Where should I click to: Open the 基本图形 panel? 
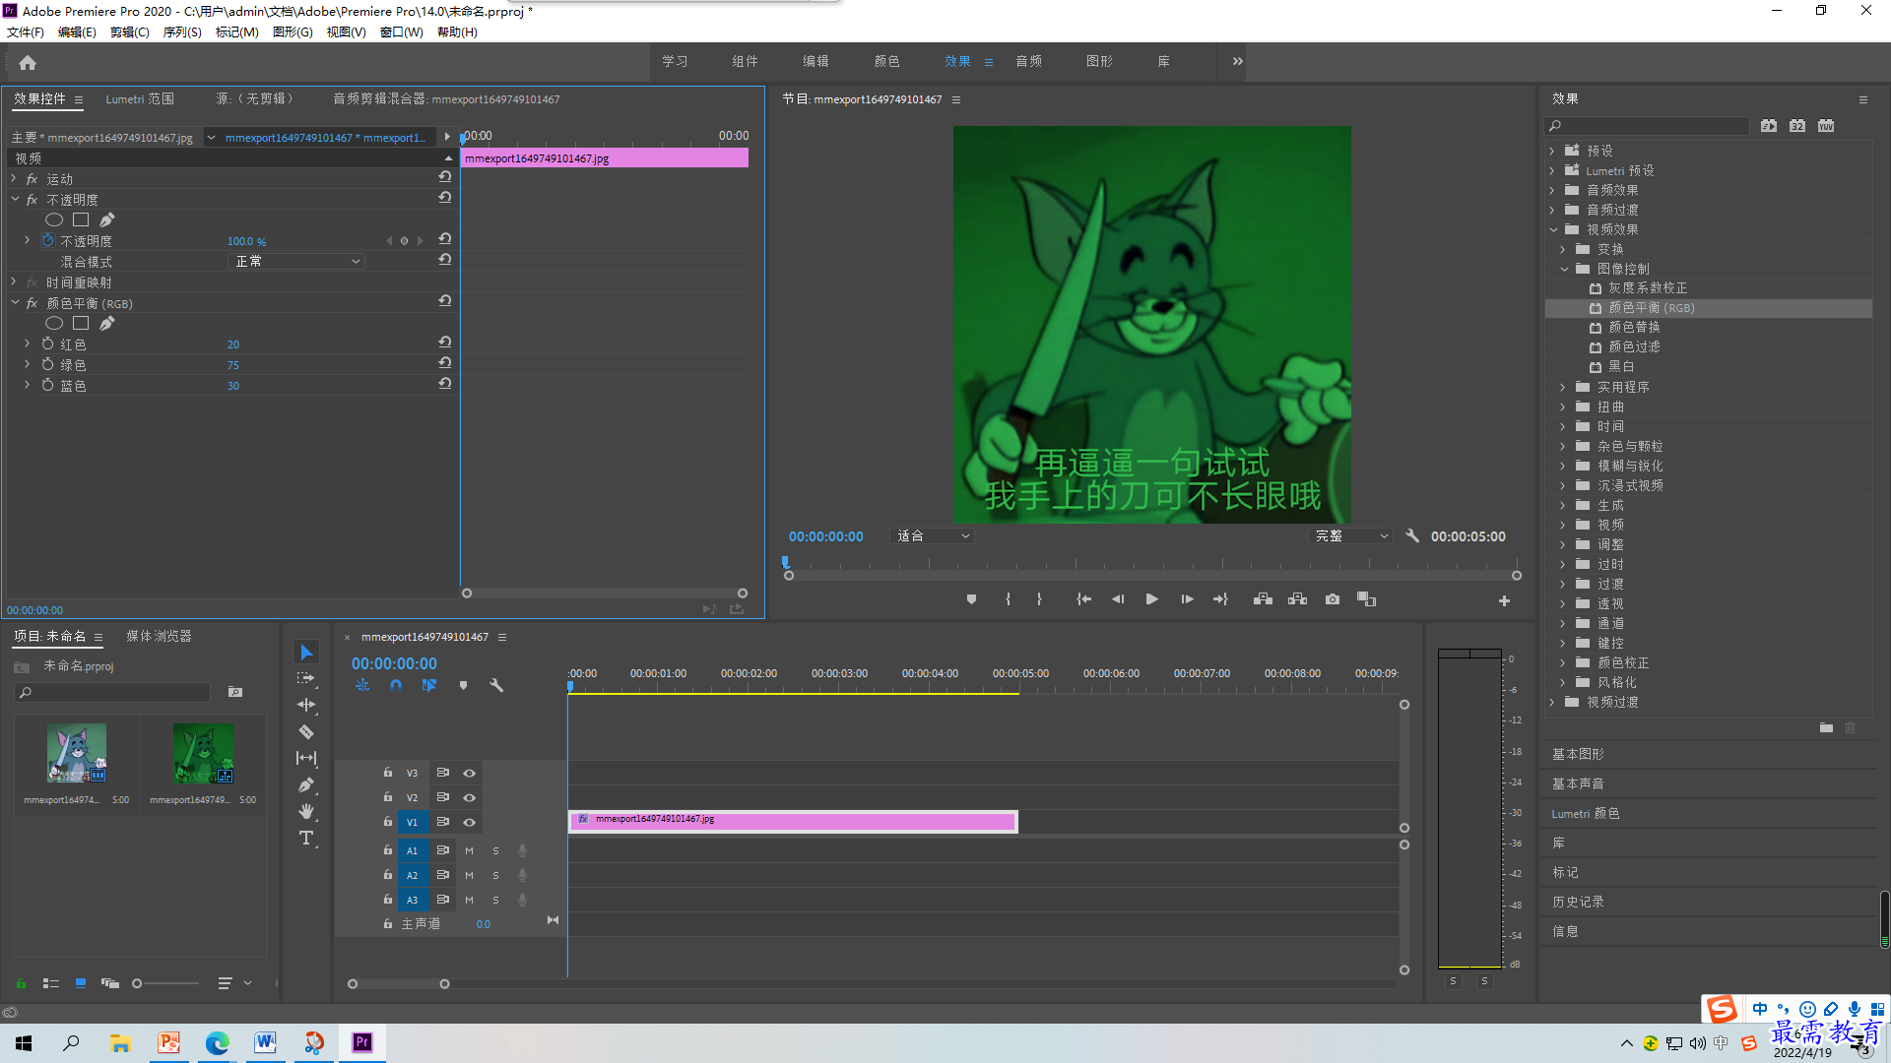pyautogui.click(x=1578, y=755)
